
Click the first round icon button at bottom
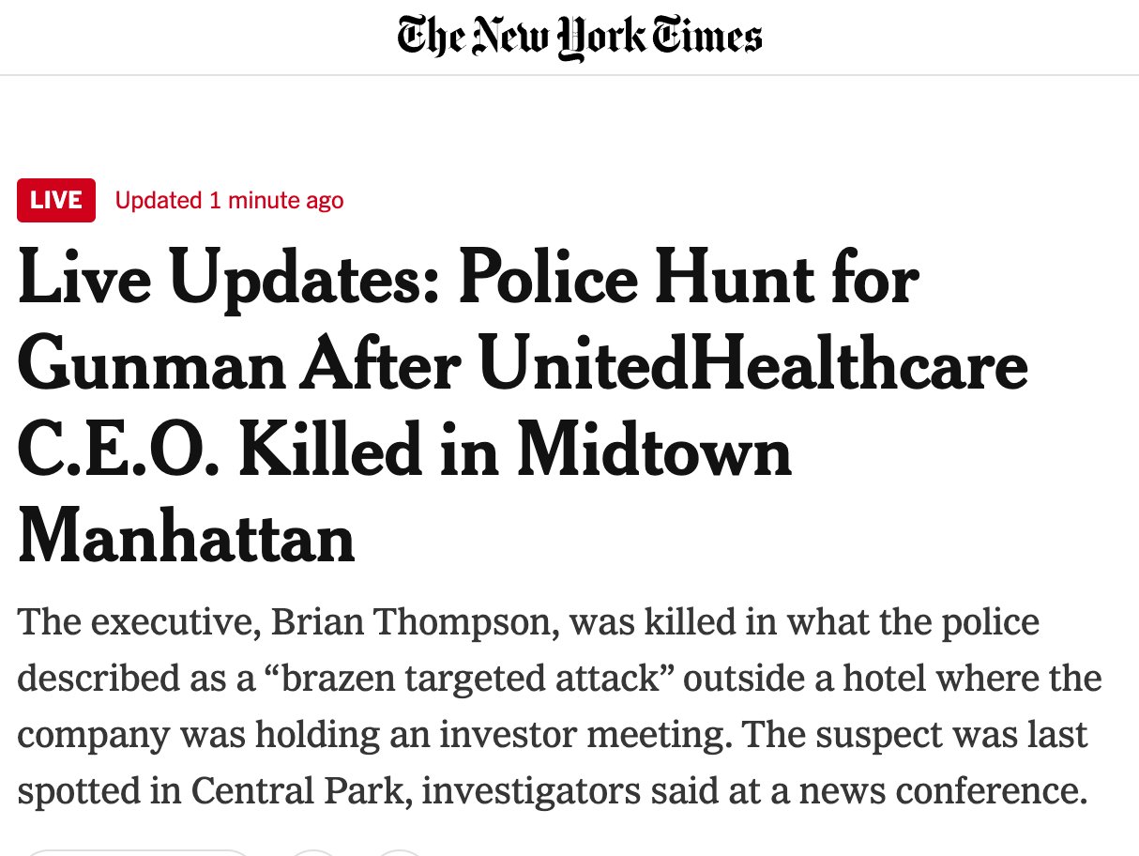click(313, 852)
